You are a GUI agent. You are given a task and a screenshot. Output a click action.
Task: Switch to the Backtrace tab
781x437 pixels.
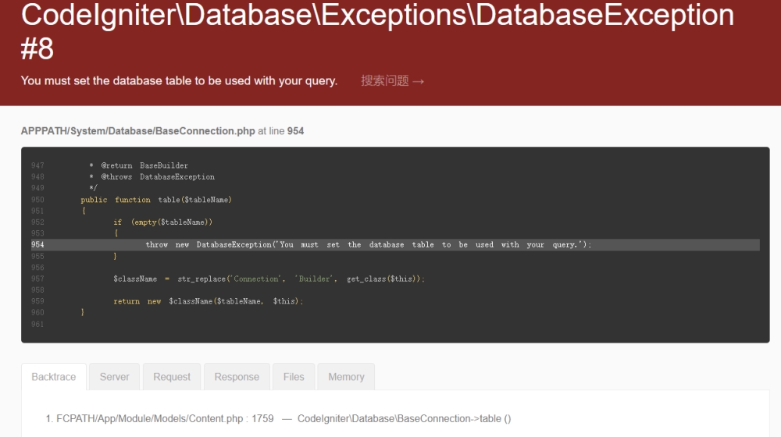(x=54, y=377)
